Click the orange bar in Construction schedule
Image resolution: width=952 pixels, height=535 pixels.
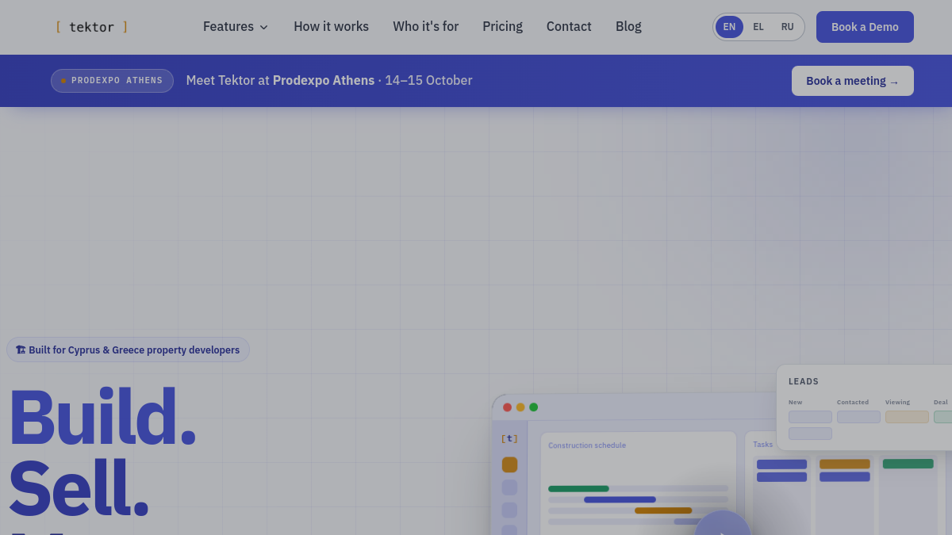[x=663, y=510]
